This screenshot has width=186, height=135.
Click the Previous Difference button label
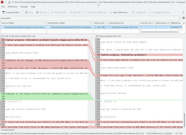pos(98,12)
